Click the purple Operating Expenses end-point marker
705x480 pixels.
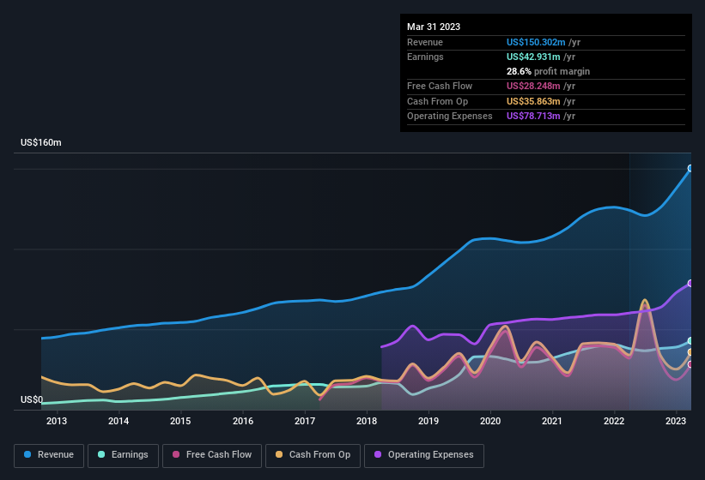click(690, 284)
